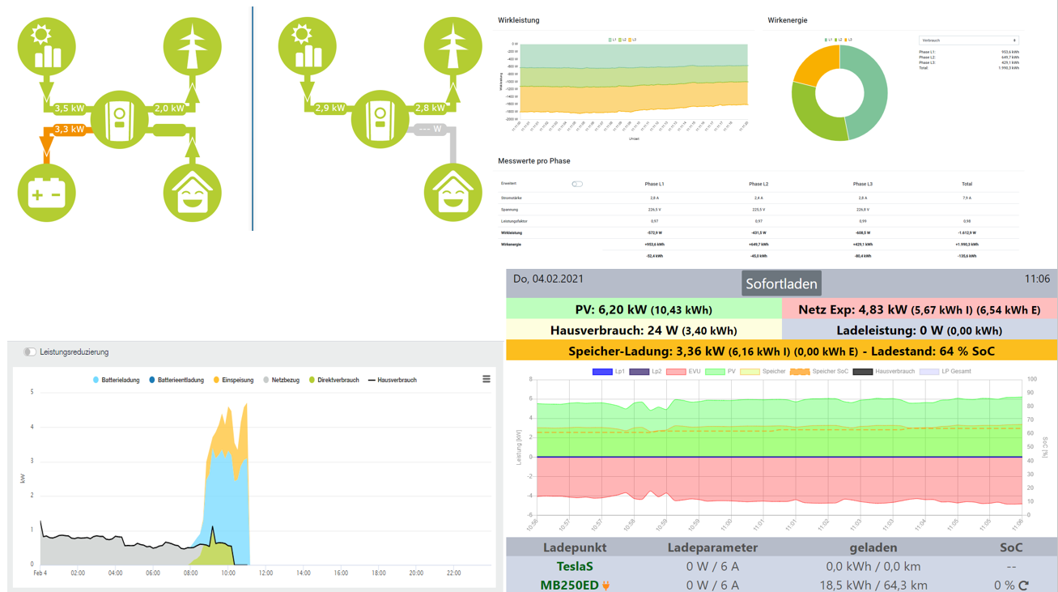Click the Ladeparameter column header
This screenshot has height=592, width=1058.
click(x=712, y=547)
